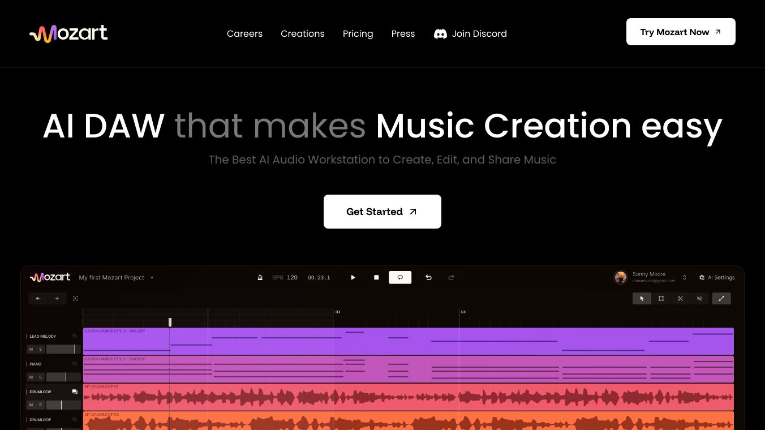The width and height of the screenshot is (765, 430).
Task: Click the Try Mozart Now button
Action: [681, 32]
